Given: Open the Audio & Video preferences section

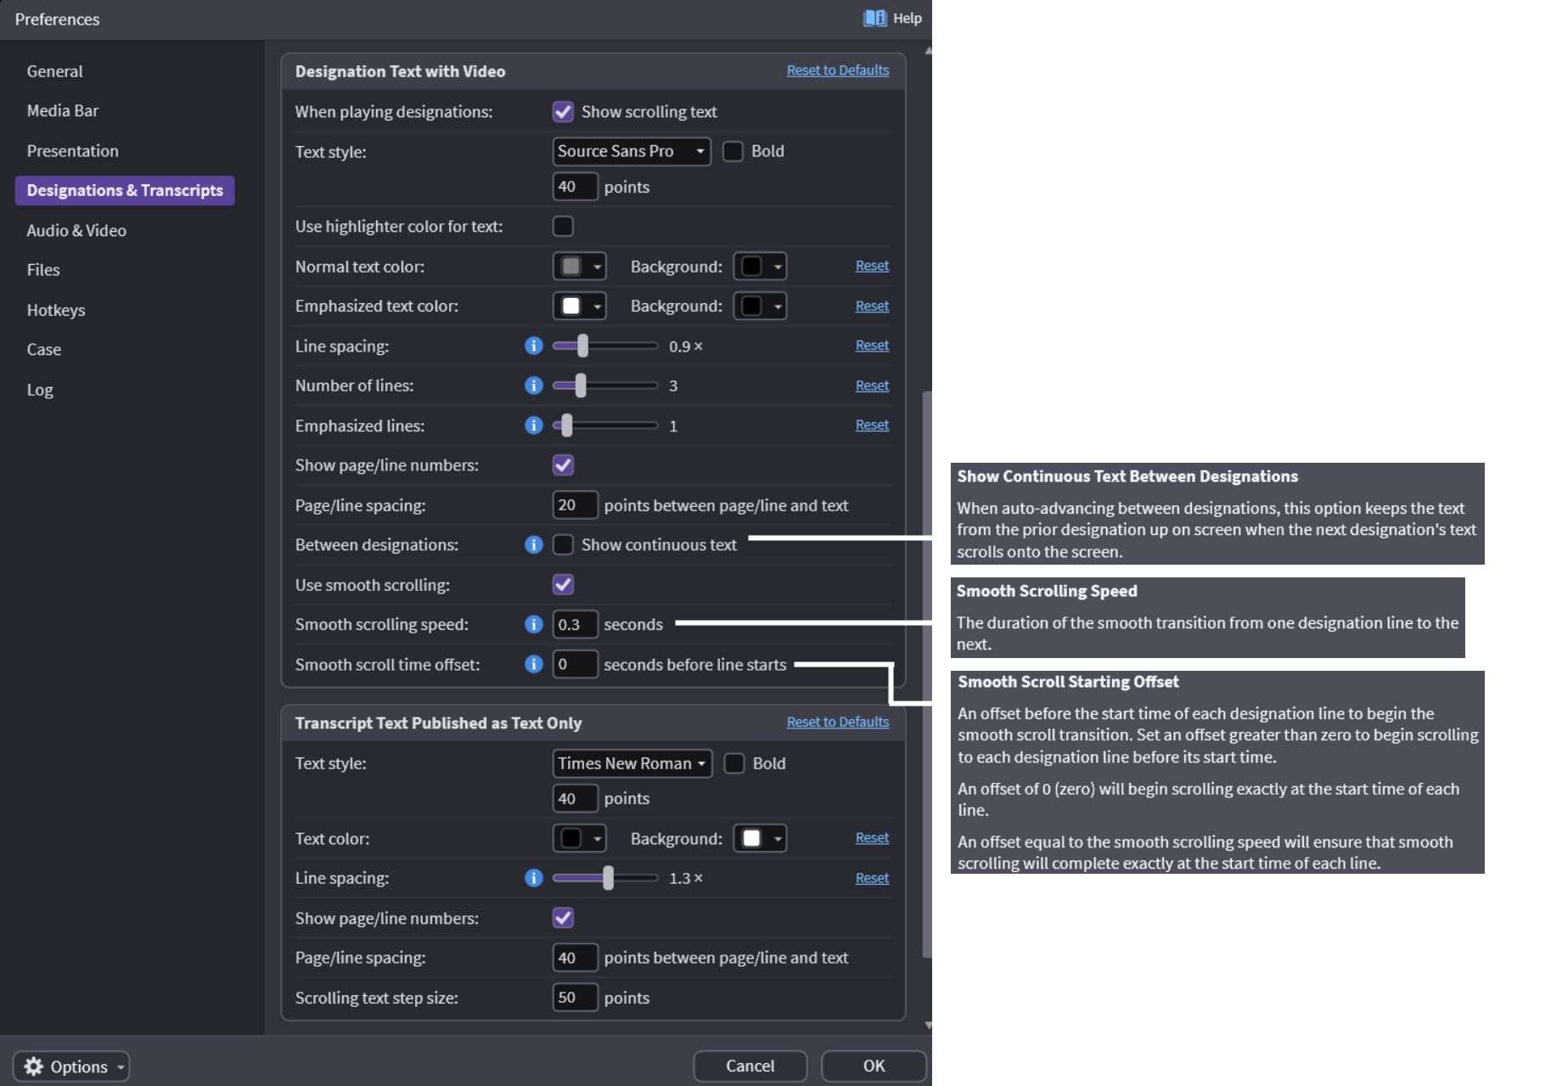Looking at the screenshot, I should pos(76,230).
